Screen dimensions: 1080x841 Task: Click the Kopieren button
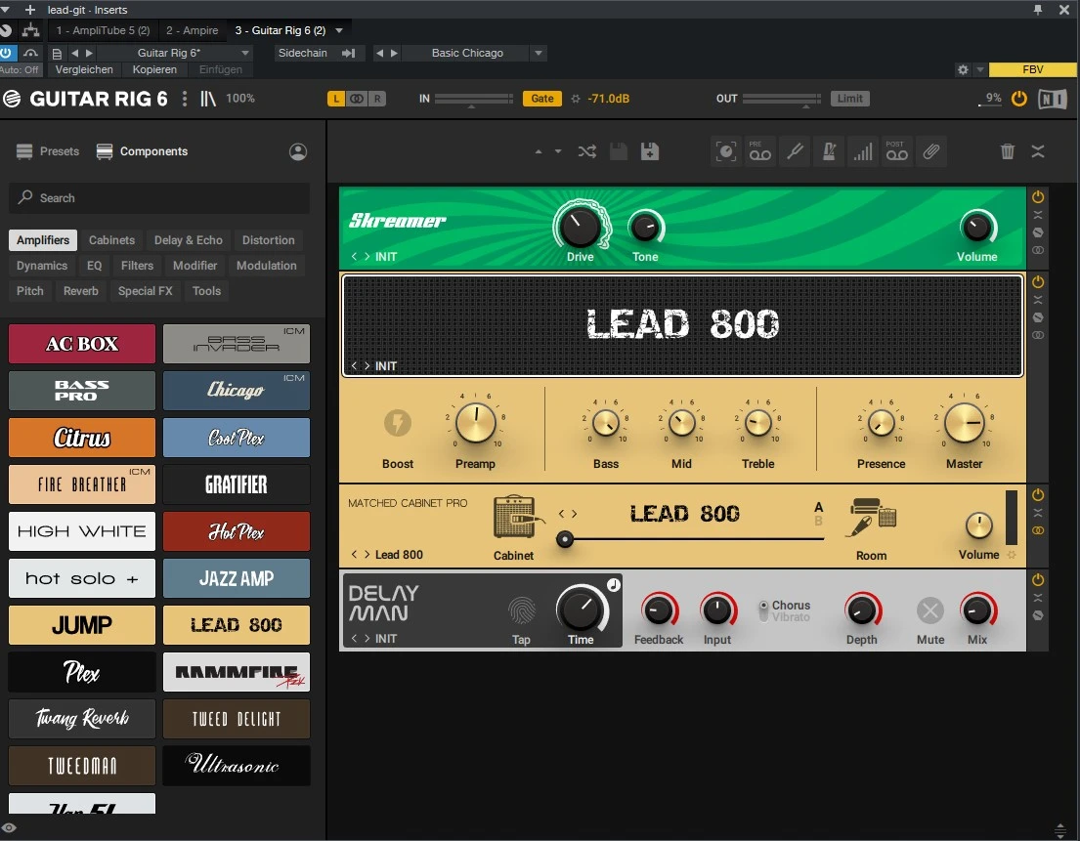(154, 69)
